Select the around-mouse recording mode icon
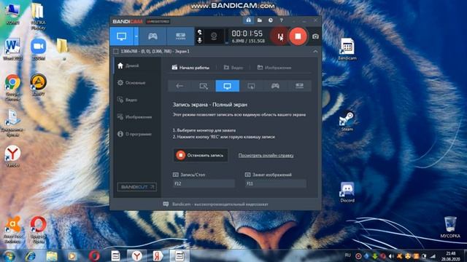Image resolution: width=467 pixels, height=262 pixels. click(251, 86)
